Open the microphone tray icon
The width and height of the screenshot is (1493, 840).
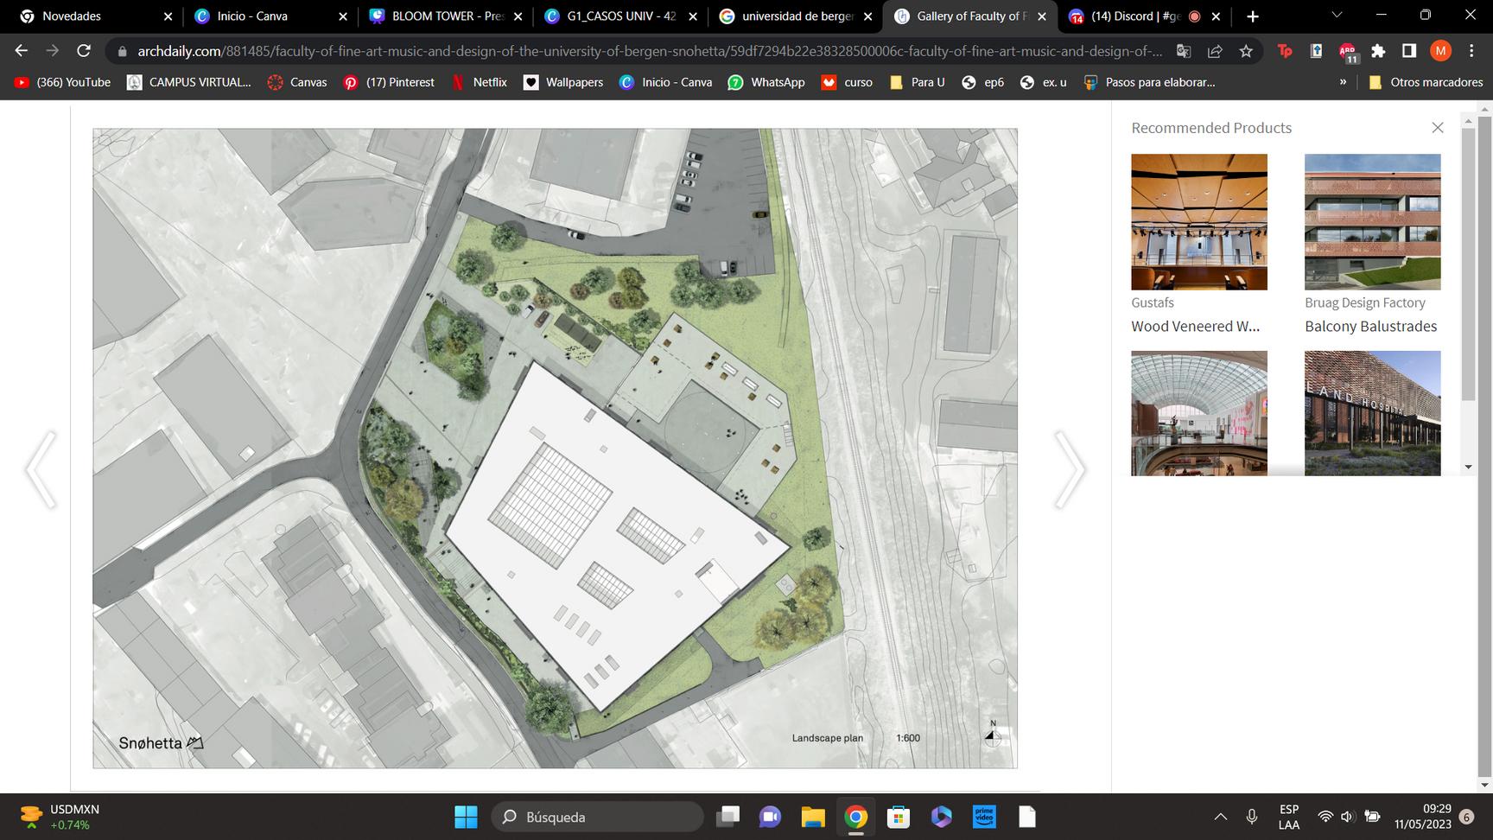tap(1251, 817)
